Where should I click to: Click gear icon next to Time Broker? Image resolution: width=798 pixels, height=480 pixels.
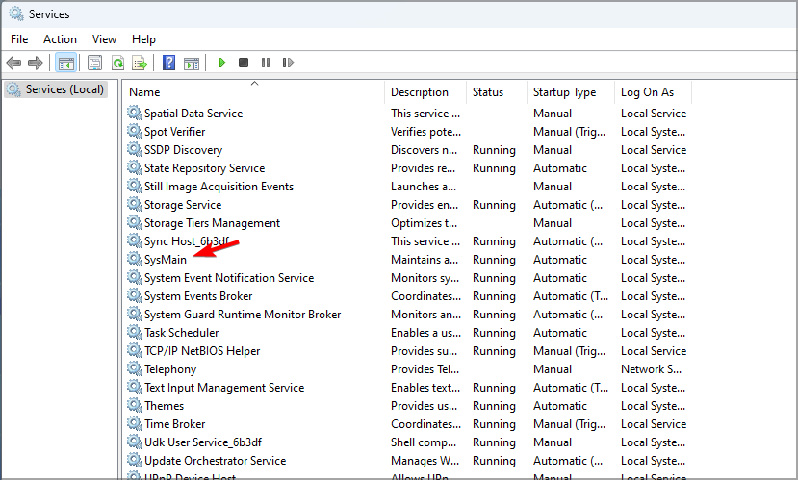coord(135,423)
